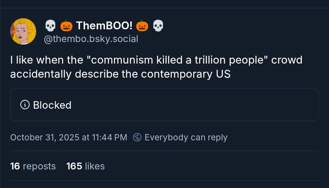329x188 pixels.
Task: Open the @thembo.bsky.social handle link
Action: (x=91, y=39)
